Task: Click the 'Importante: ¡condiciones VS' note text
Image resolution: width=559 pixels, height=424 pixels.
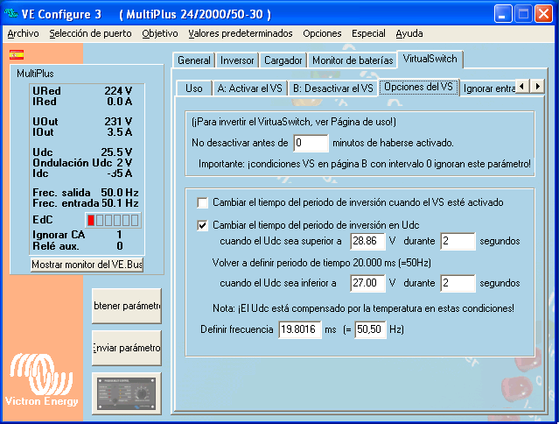Action: pos(364,164)
